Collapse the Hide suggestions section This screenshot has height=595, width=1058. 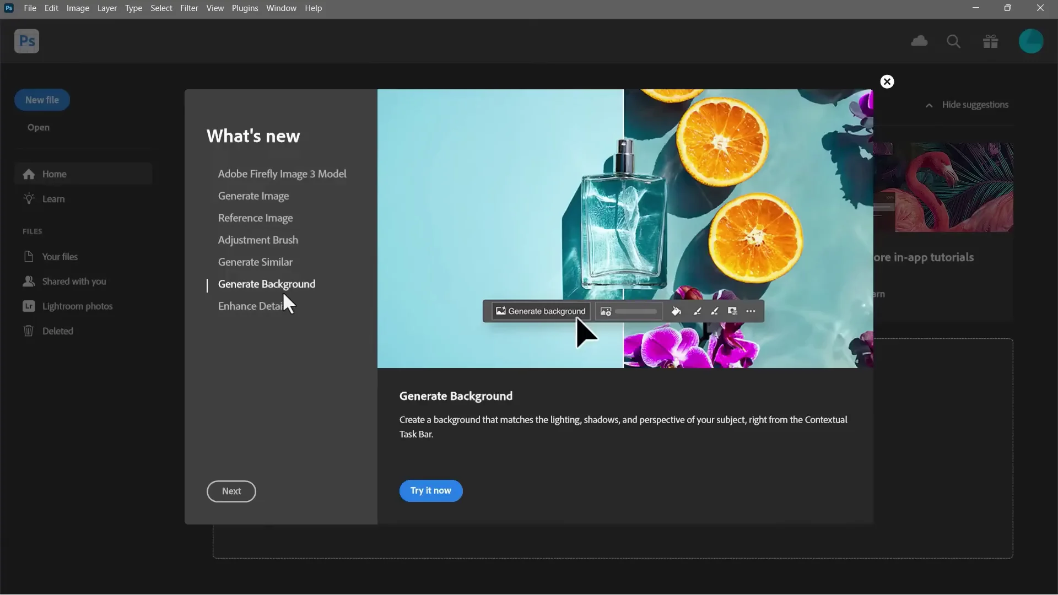(929, 106)
